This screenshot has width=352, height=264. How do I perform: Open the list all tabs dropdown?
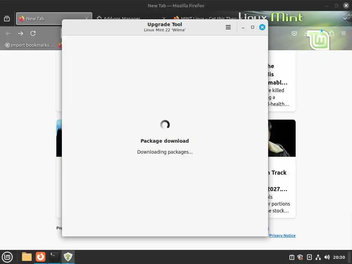click(345, 19)
